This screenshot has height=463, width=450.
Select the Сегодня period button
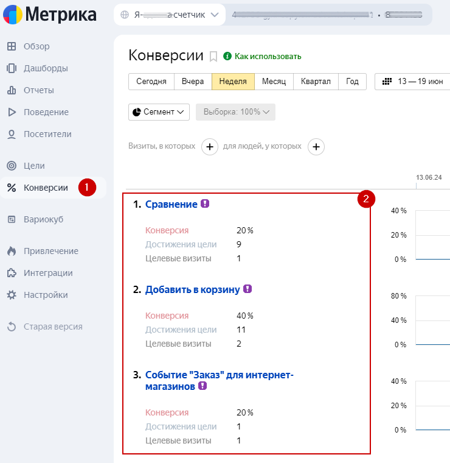coord(151,82)
